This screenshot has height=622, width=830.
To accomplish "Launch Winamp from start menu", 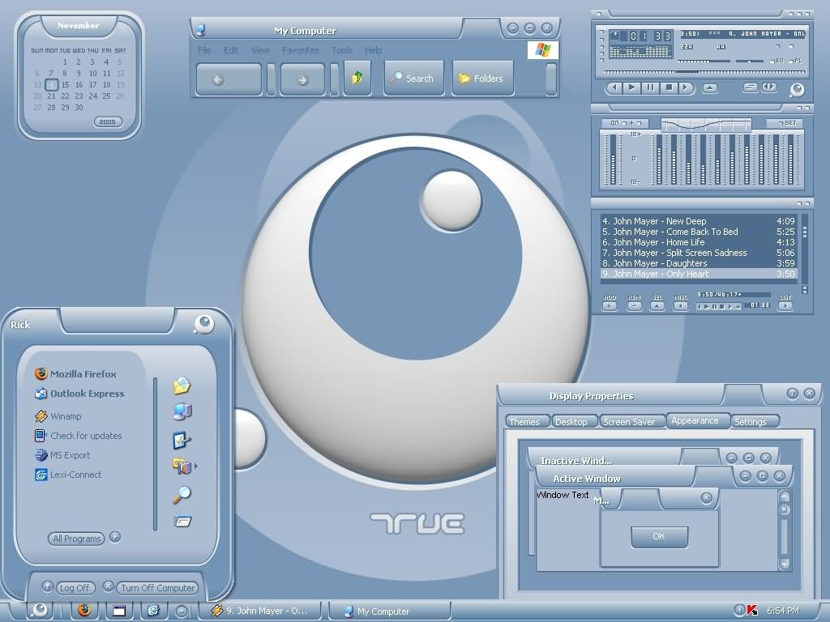I will click(x=58, y=416).
